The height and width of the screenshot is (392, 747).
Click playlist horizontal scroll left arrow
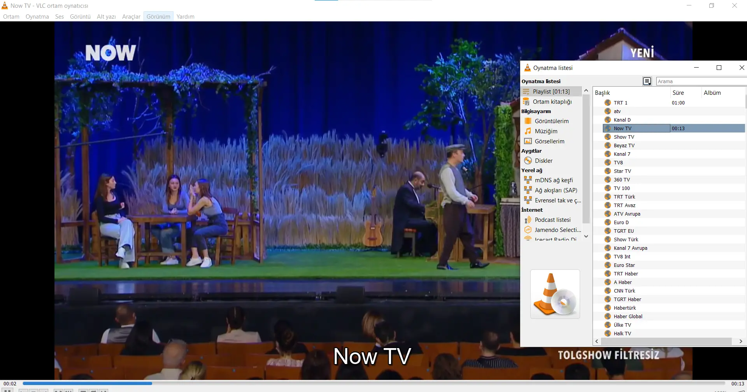coord(597,341)
